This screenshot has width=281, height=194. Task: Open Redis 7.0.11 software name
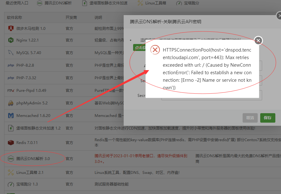pos(27,142)
